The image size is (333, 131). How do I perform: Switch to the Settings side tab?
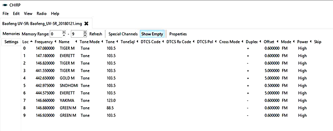(x=11, y=42)
